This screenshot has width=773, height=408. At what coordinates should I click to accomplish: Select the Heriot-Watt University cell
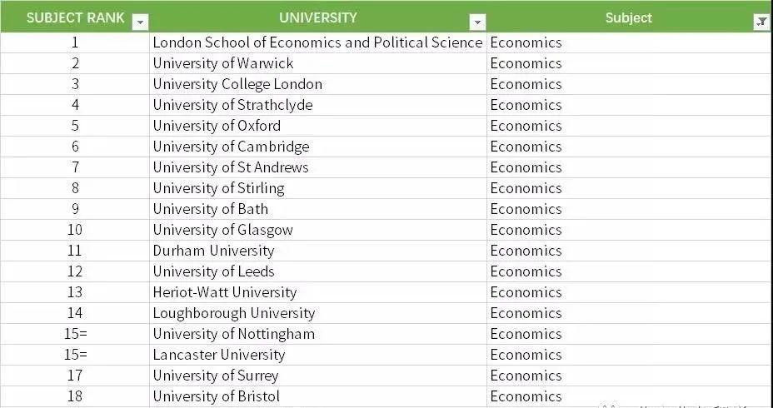point(318,292)
